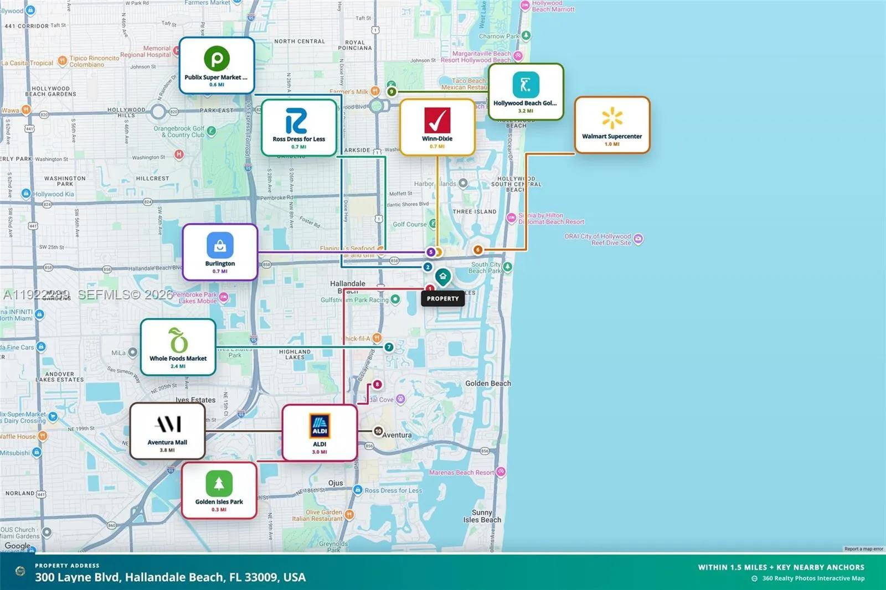Select the Charnow Park green pin
This screenshot has height=590, width=886.
point(526,35)
